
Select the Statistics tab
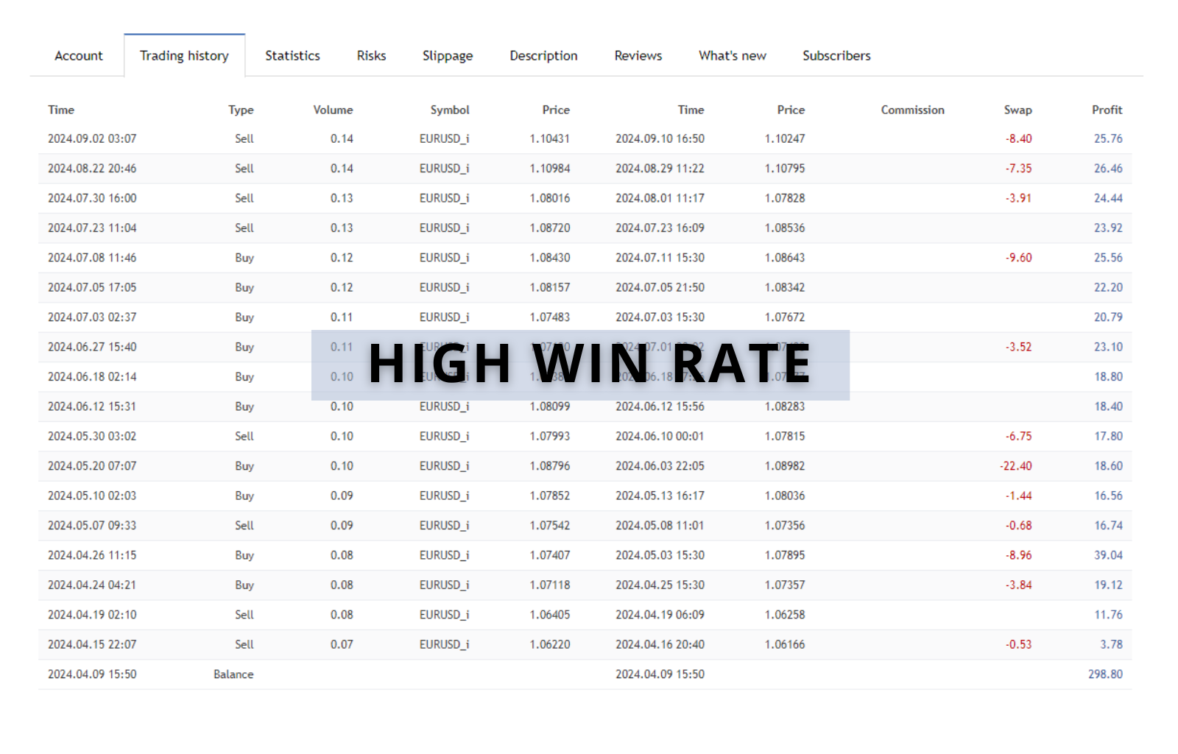292,55
